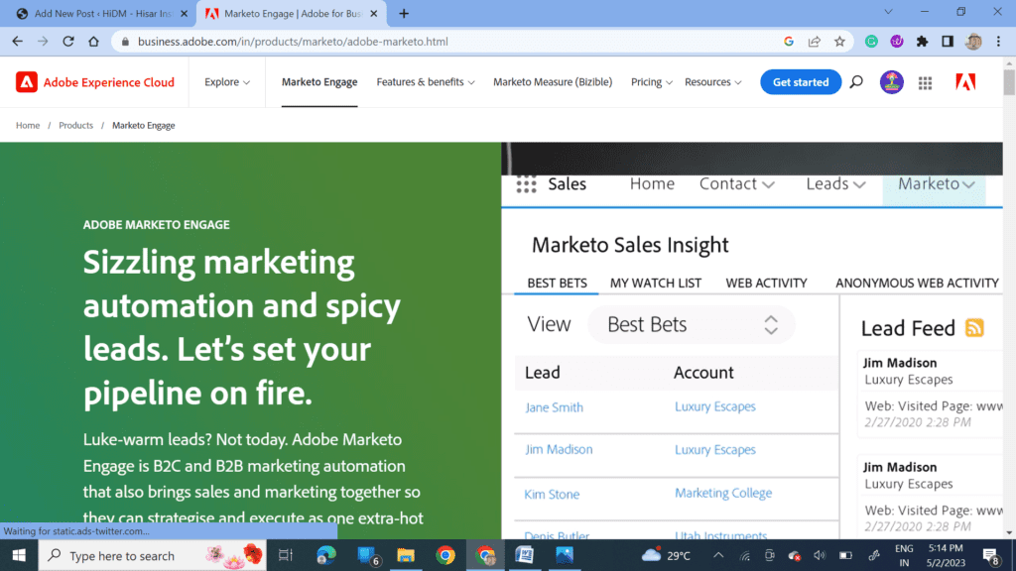Click the Adobe Experience Cloud logo
This screenshot has width=1016, height=571.
tap(95, 82)
